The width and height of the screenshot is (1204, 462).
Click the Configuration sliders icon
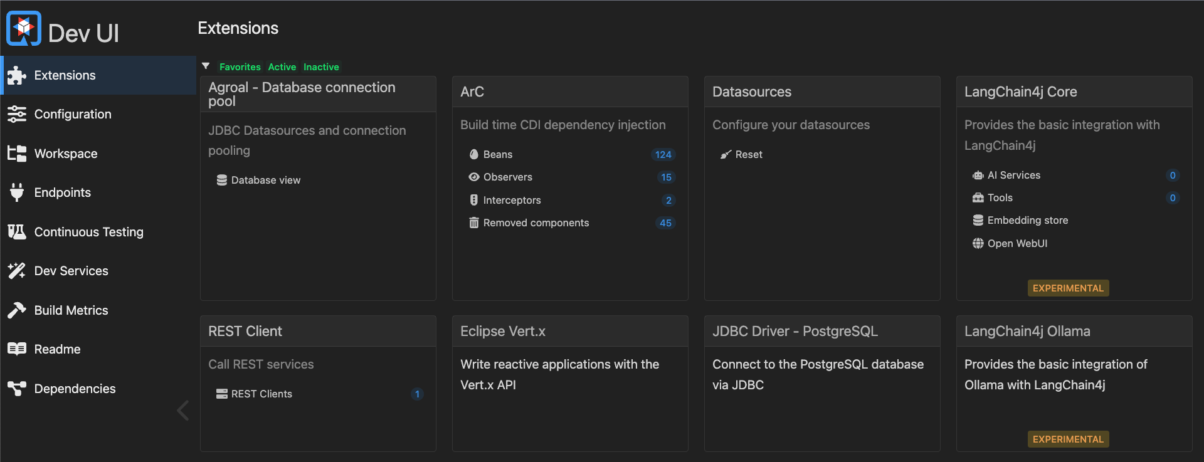(17, 114)
